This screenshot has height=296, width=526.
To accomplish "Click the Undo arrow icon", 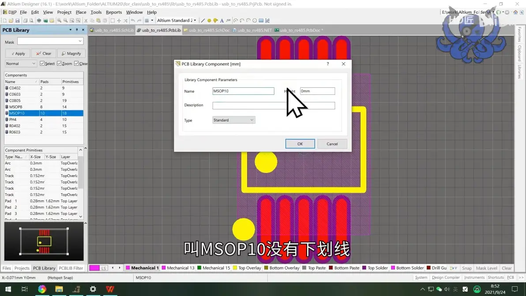I will coord(133,20).
